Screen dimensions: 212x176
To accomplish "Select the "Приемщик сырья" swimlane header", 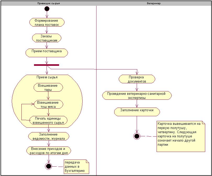I will tap(49, 3).
